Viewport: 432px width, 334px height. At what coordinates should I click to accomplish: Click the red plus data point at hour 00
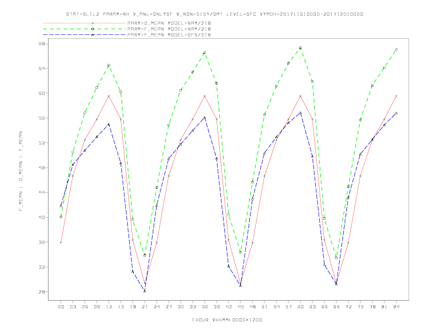(x=61, y=242)
